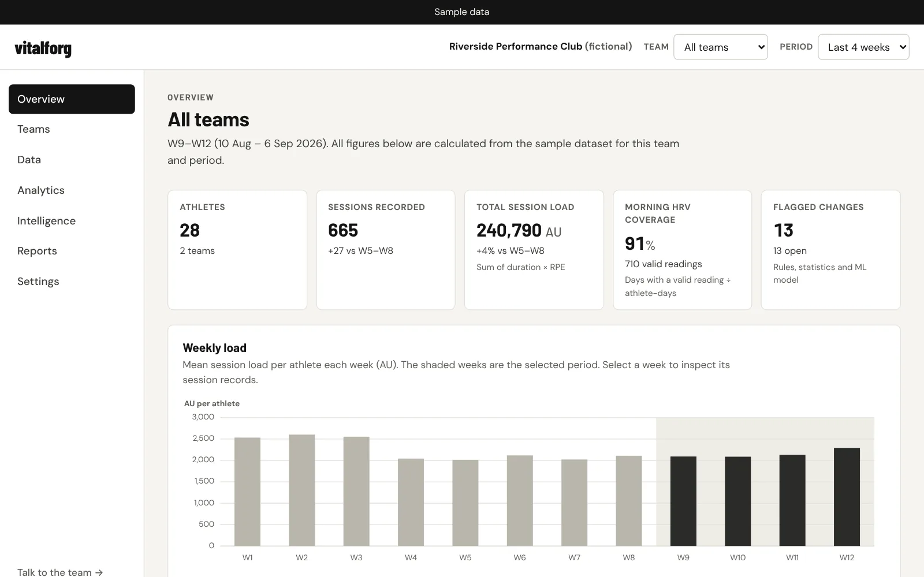The width and height of the screenshot is (924, 577).
Task: Select the W2 bar in Weekly load
Action: point(302,490)
